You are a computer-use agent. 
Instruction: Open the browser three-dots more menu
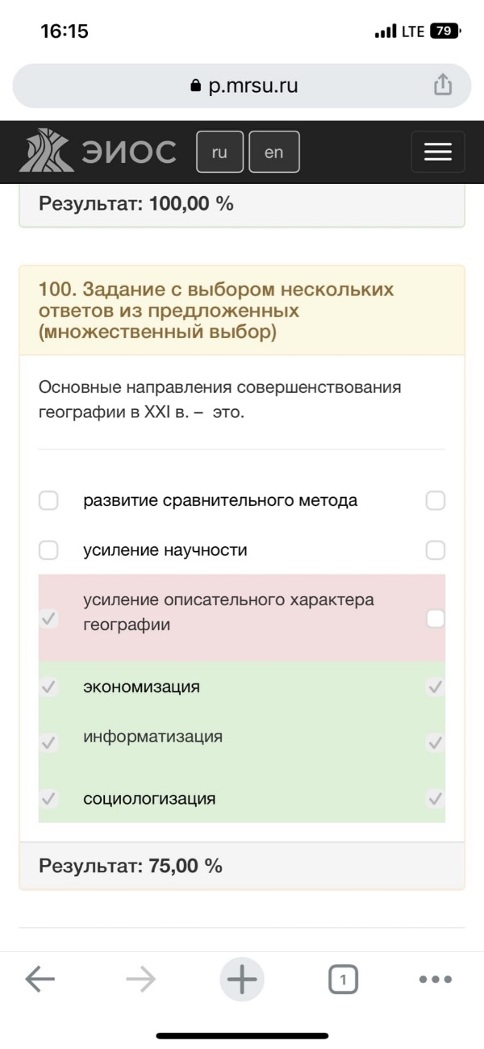point(436,980)
